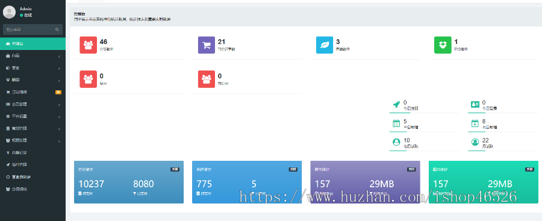542x221 pixels.
Task: Click the user circle icon showing 22
Action: 475,142
